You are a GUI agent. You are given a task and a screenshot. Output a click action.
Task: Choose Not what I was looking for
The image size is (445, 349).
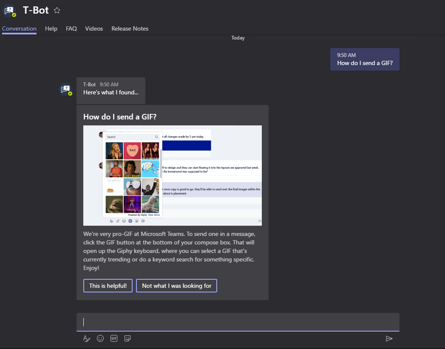[x=176, y=286]
